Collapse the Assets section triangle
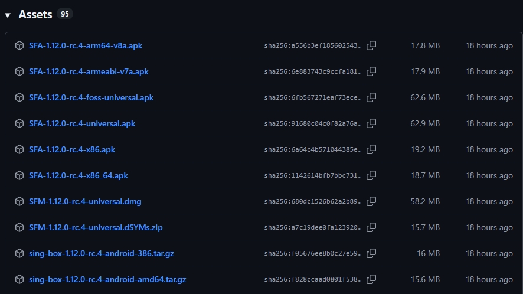 click(x=8, y=15)
